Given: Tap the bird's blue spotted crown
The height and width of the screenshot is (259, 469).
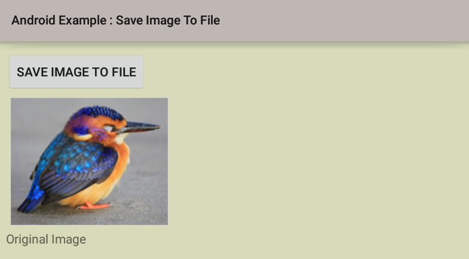Looking at the screenshot, I should pyautogui.click(x=99, y=113).
